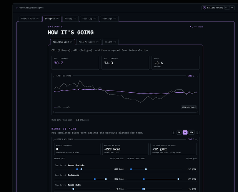Click the CTL Fitness 70.7 card
Viewport: 238px width, 192px height.
[x=75, y=63]
